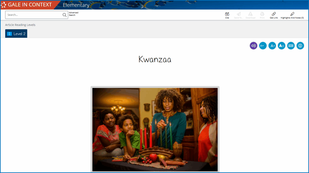This screenshot has height=173, width=309.
Task: Click the Elementary header title
Action: tap(76, 5)
